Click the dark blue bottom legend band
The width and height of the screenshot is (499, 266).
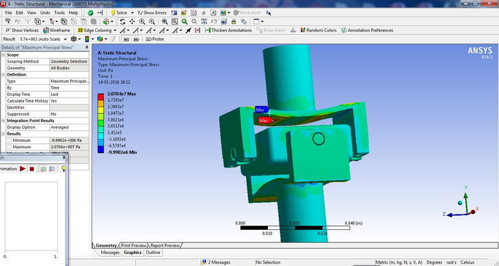(100, 150)
